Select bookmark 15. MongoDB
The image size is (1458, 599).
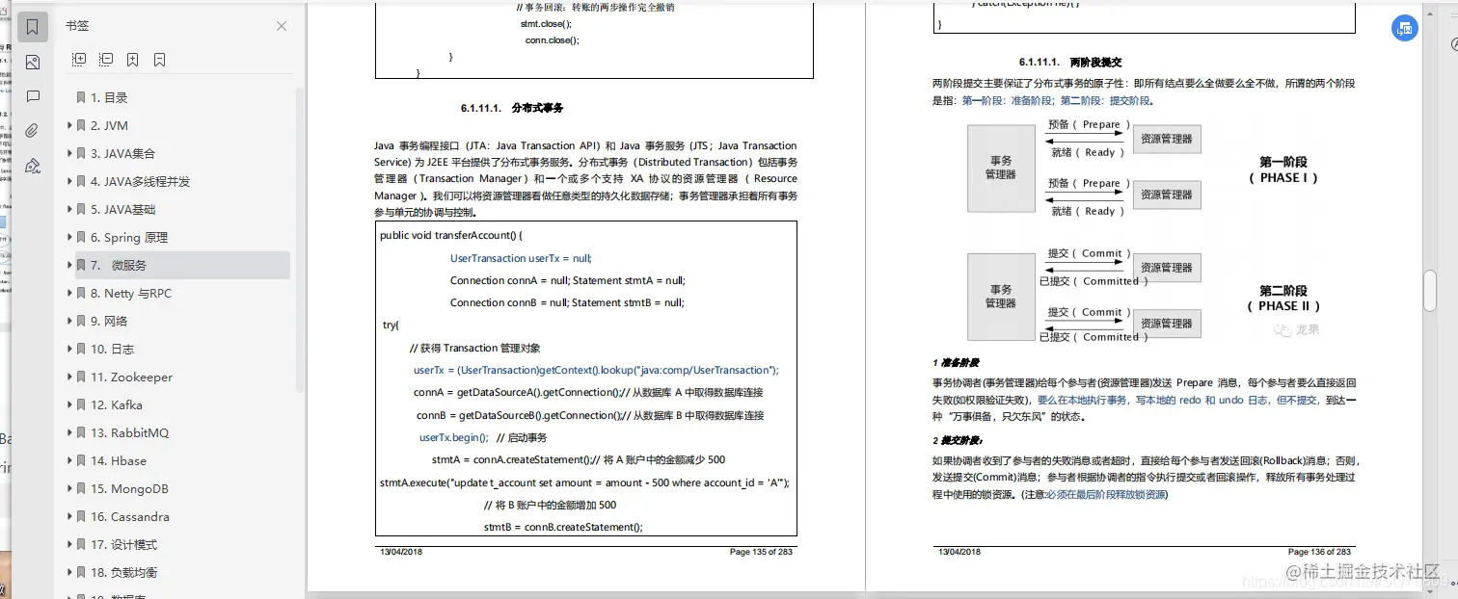coord(129,489)
